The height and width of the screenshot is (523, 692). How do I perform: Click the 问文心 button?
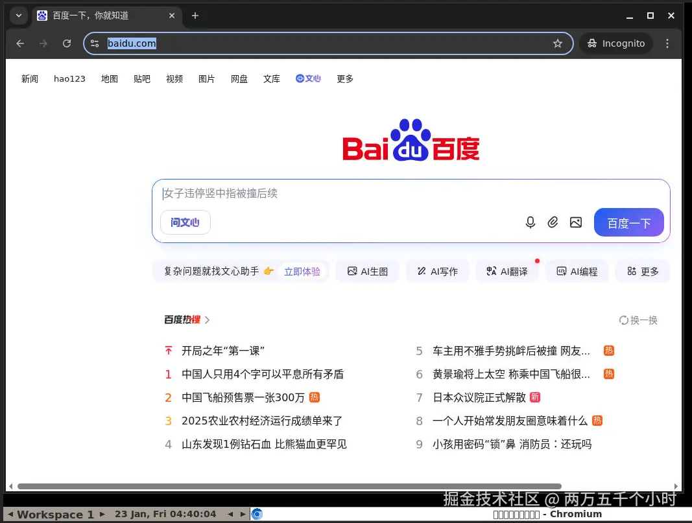coord(185,222)
